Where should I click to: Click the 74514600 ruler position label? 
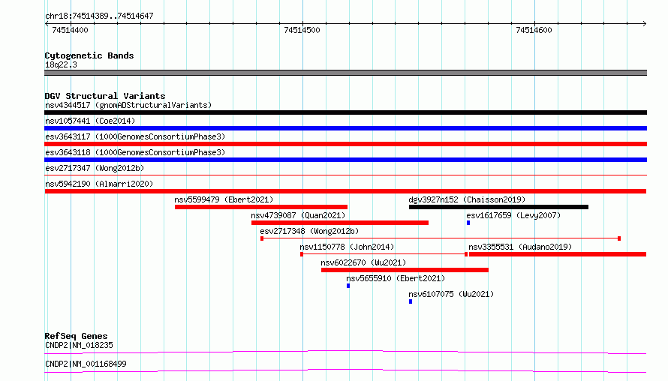coord(534,30)
